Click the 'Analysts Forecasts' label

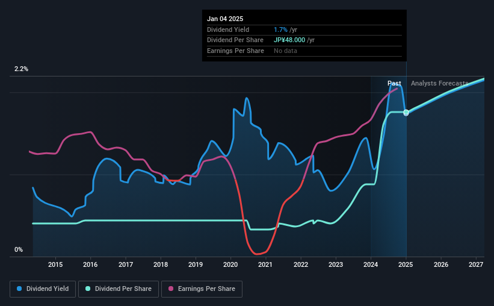pos(439,83)
